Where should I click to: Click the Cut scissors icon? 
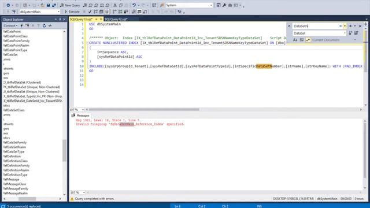click(115, 5)
